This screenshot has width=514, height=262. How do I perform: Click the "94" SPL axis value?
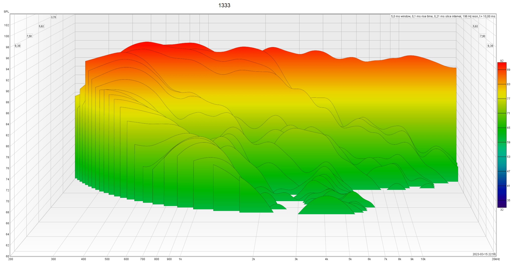coord(7,69)
